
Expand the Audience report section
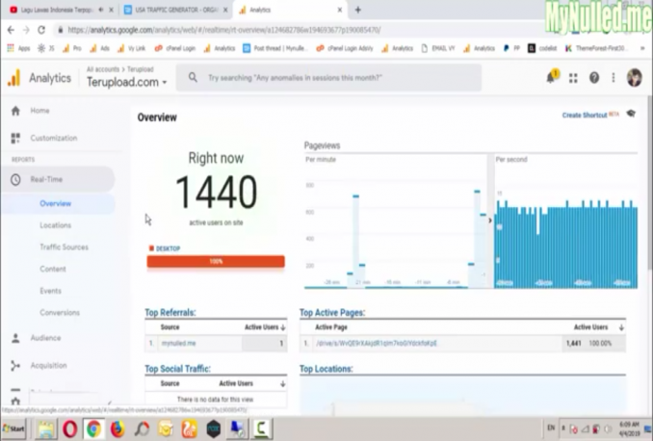coord(45,338)
